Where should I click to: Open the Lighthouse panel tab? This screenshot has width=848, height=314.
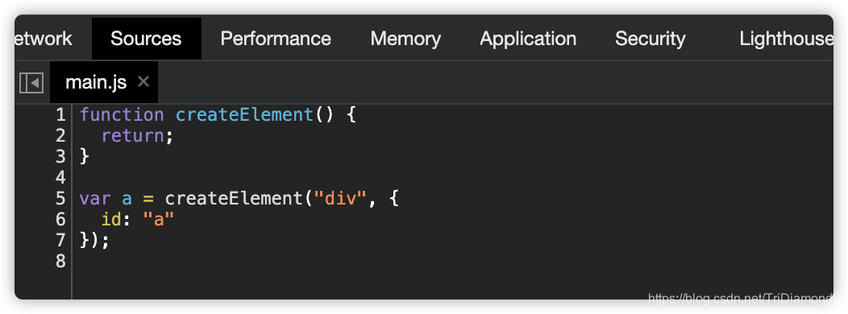(x=787, y=39)
